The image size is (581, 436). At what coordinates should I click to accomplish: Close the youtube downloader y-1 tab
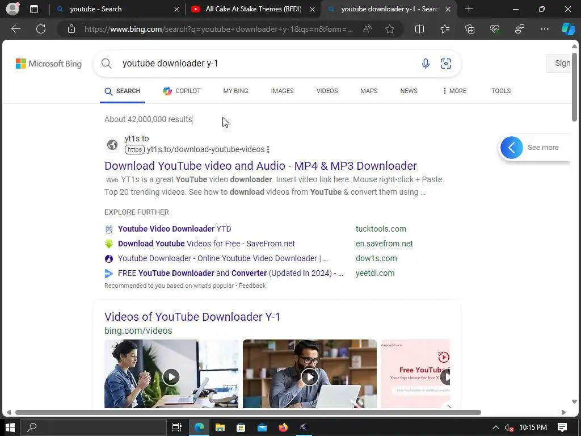click(448, 9)
